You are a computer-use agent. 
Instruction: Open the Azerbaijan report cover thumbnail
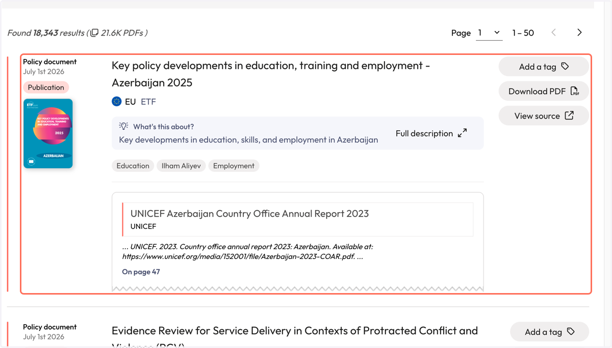point(48,133)
